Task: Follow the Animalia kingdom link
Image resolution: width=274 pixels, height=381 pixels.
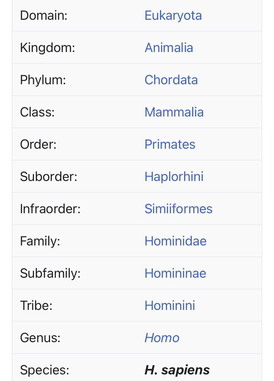Action: pos(169,47)
